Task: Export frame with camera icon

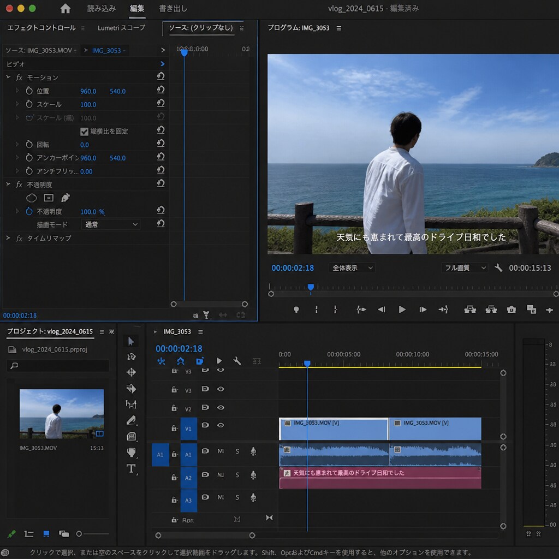Action: pos(511,310)
